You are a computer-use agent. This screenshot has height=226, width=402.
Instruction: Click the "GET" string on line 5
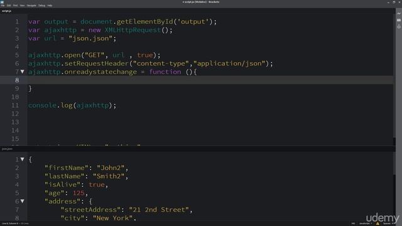coord(94,55)
